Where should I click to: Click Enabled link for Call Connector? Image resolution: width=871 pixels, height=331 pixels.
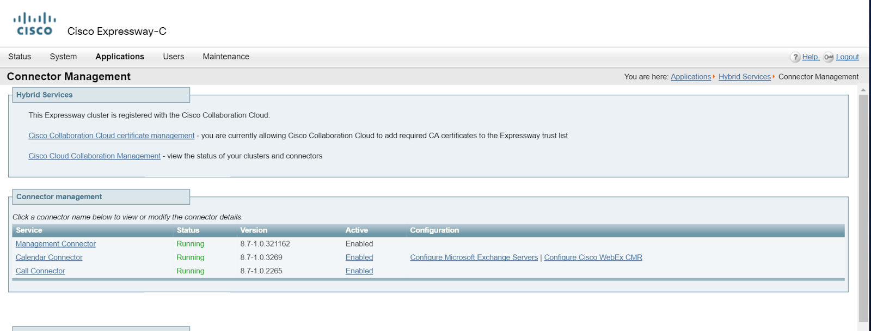(x=359, y=271)
